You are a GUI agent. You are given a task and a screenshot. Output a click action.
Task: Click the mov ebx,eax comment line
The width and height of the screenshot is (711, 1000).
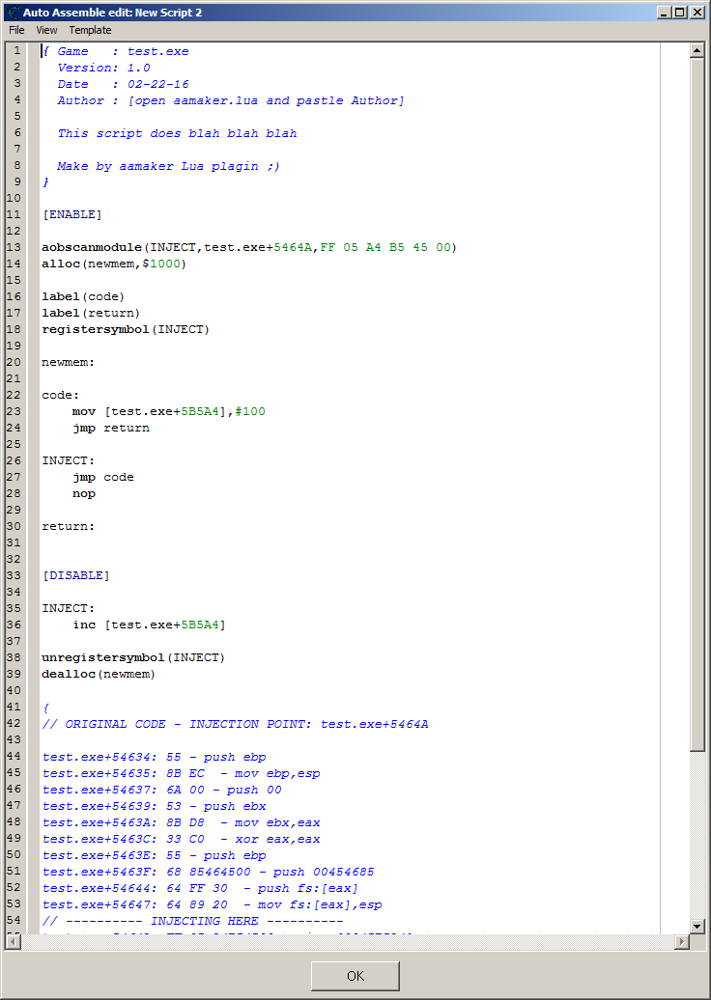click(x=182, y=822)
